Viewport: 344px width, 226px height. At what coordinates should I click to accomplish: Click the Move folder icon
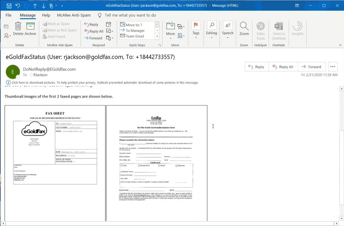coord(170,26)
